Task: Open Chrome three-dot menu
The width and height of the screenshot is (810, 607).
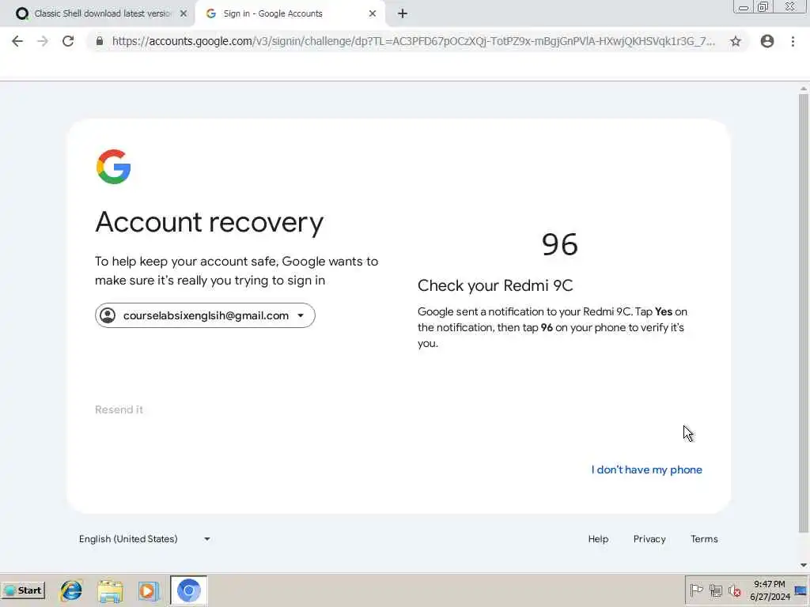Action: pos(793,41)
